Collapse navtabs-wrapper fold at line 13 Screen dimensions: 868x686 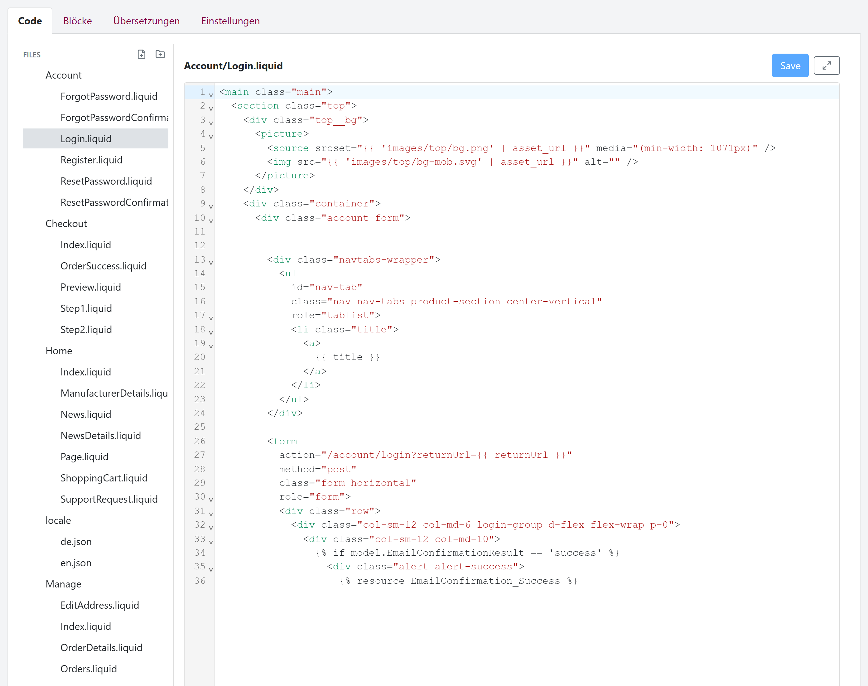point(211,263)
